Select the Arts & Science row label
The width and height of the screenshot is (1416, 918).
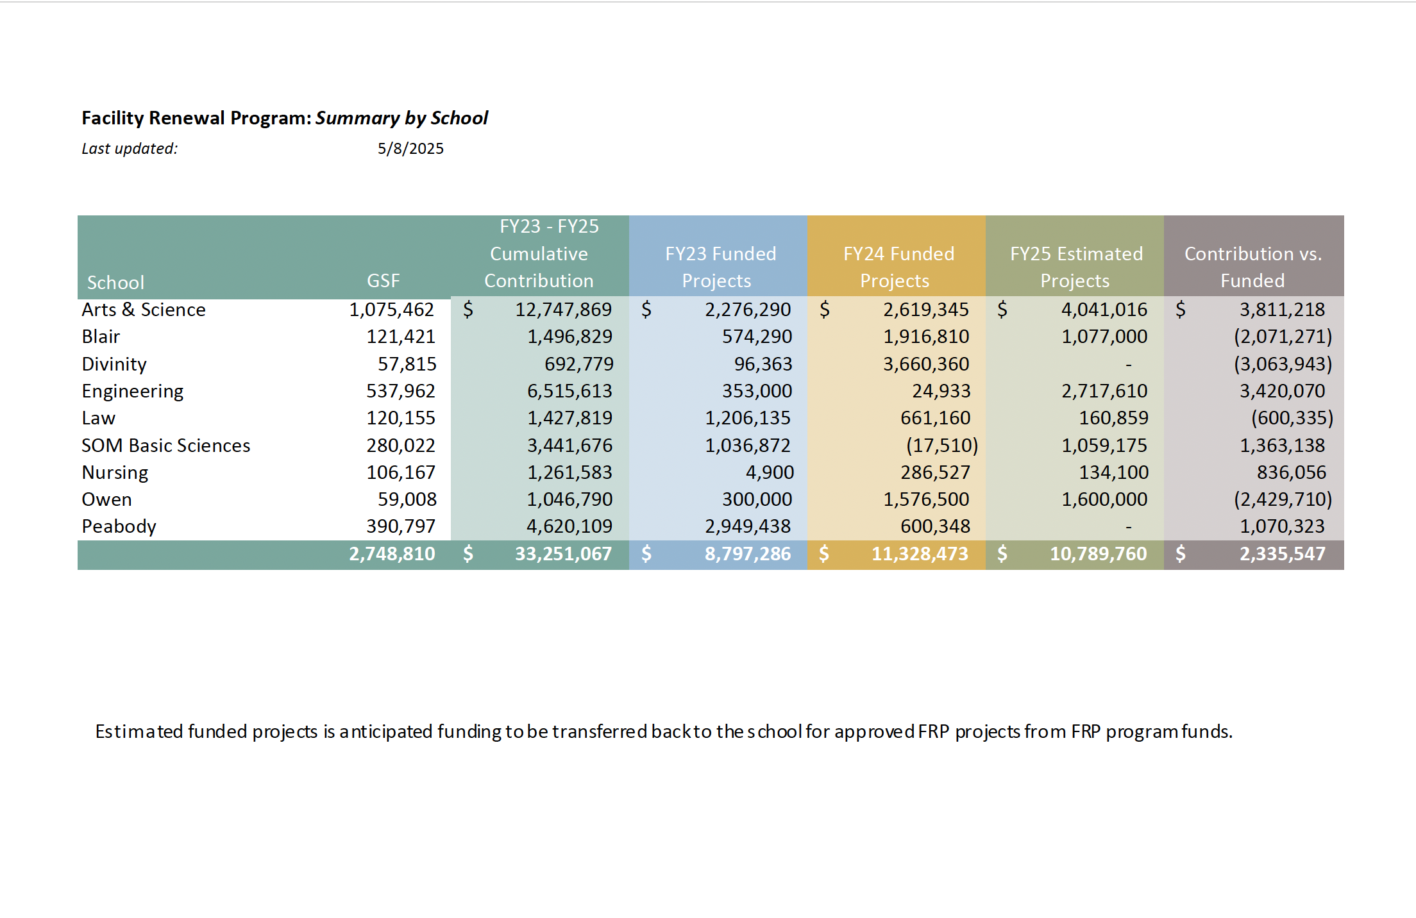(144, 310)
